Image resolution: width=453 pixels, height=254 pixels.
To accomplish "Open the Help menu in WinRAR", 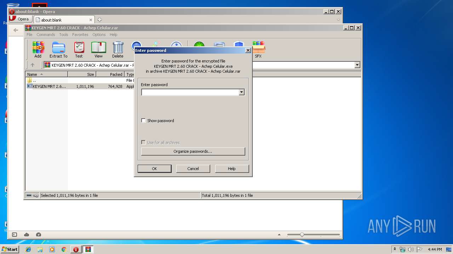I will pos(113,35).
